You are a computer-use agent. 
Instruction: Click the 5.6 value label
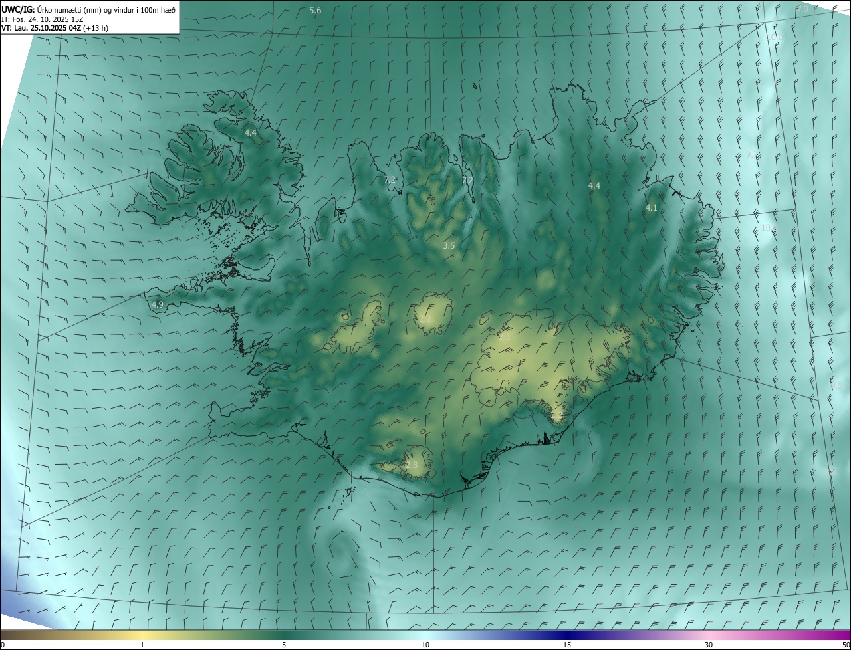coord(316,10)
